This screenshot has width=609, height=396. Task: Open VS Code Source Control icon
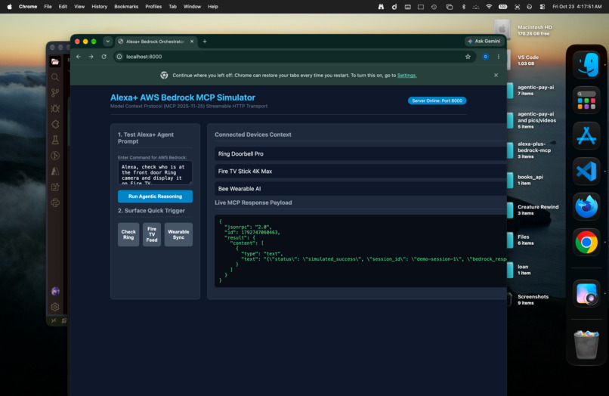(55, 93)
